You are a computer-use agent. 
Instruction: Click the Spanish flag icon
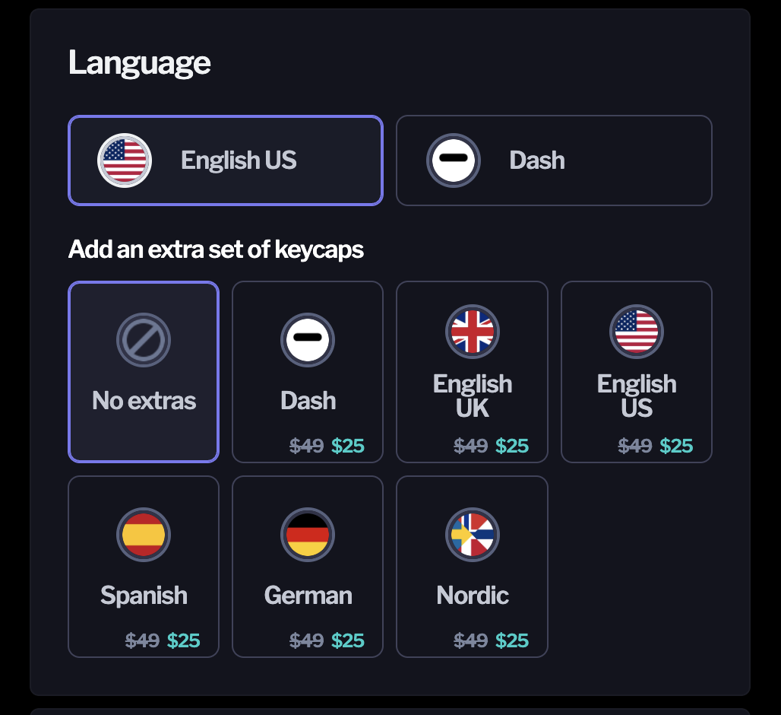click(x=144, y=535)
